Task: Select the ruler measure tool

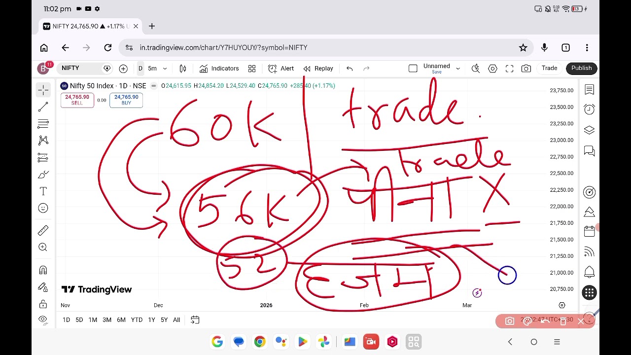Action: (43, 230)
